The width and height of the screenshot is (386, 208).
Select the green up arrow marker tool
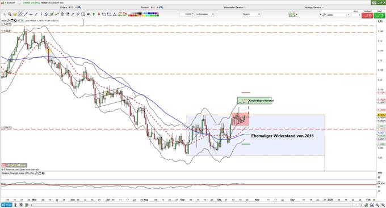[94, 14]
